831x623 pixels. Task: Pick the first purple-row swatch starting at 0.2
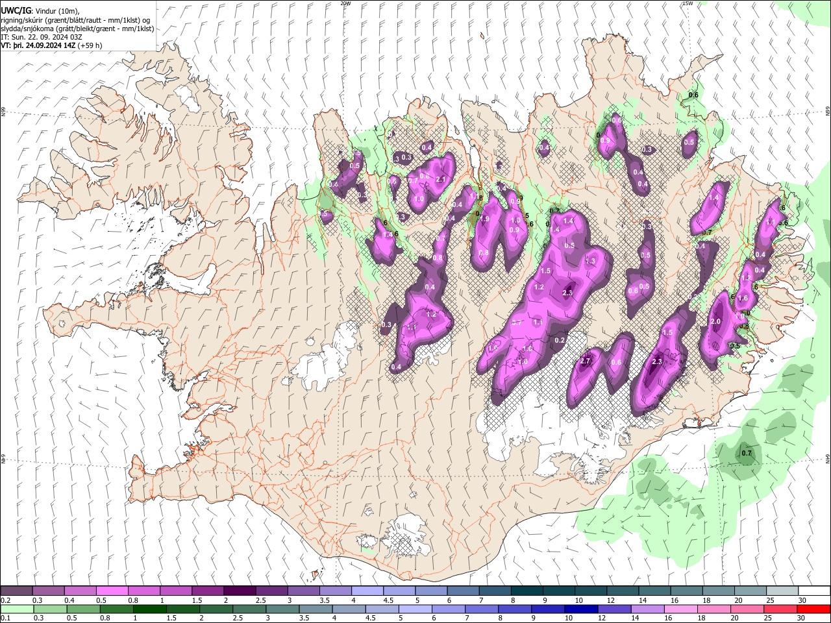16,591
